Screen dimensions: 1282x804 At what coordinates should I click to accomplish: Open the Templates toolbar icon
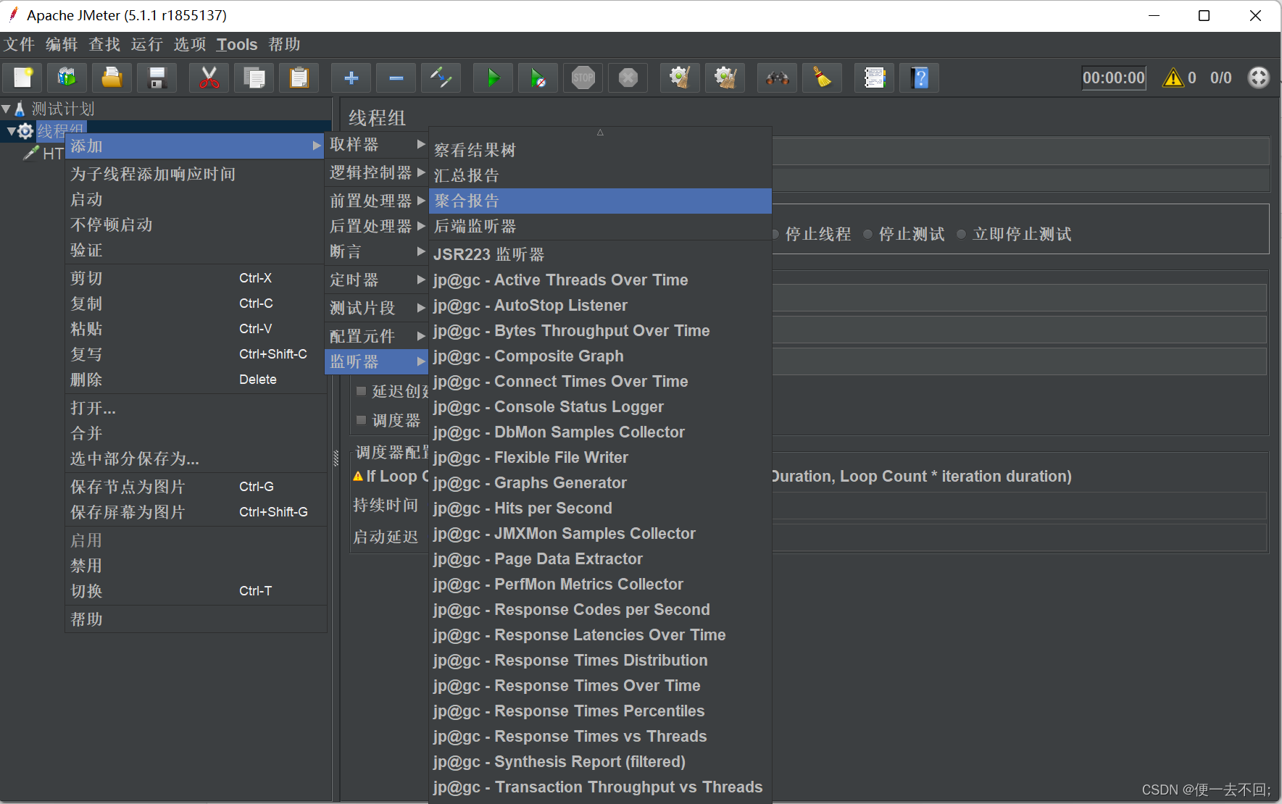[x=67, y=78]
